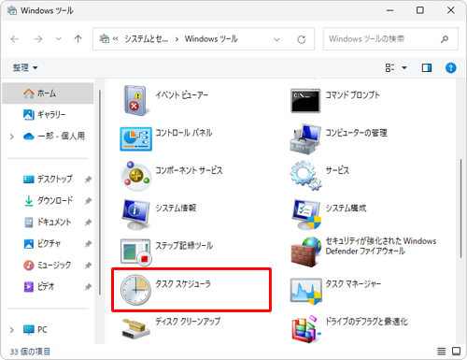Open ミュージック in quick access

[48, 265]
